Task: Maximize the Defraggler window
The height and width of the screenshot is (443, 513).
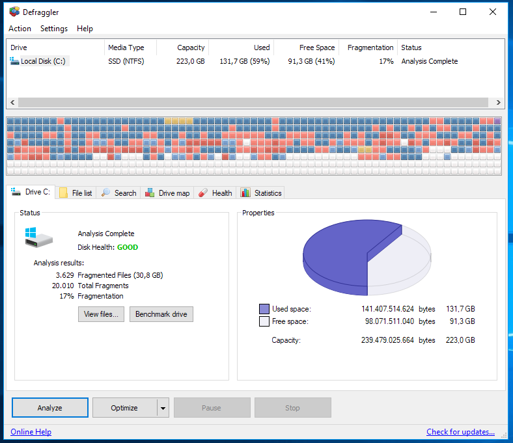Action: point(463,12)
